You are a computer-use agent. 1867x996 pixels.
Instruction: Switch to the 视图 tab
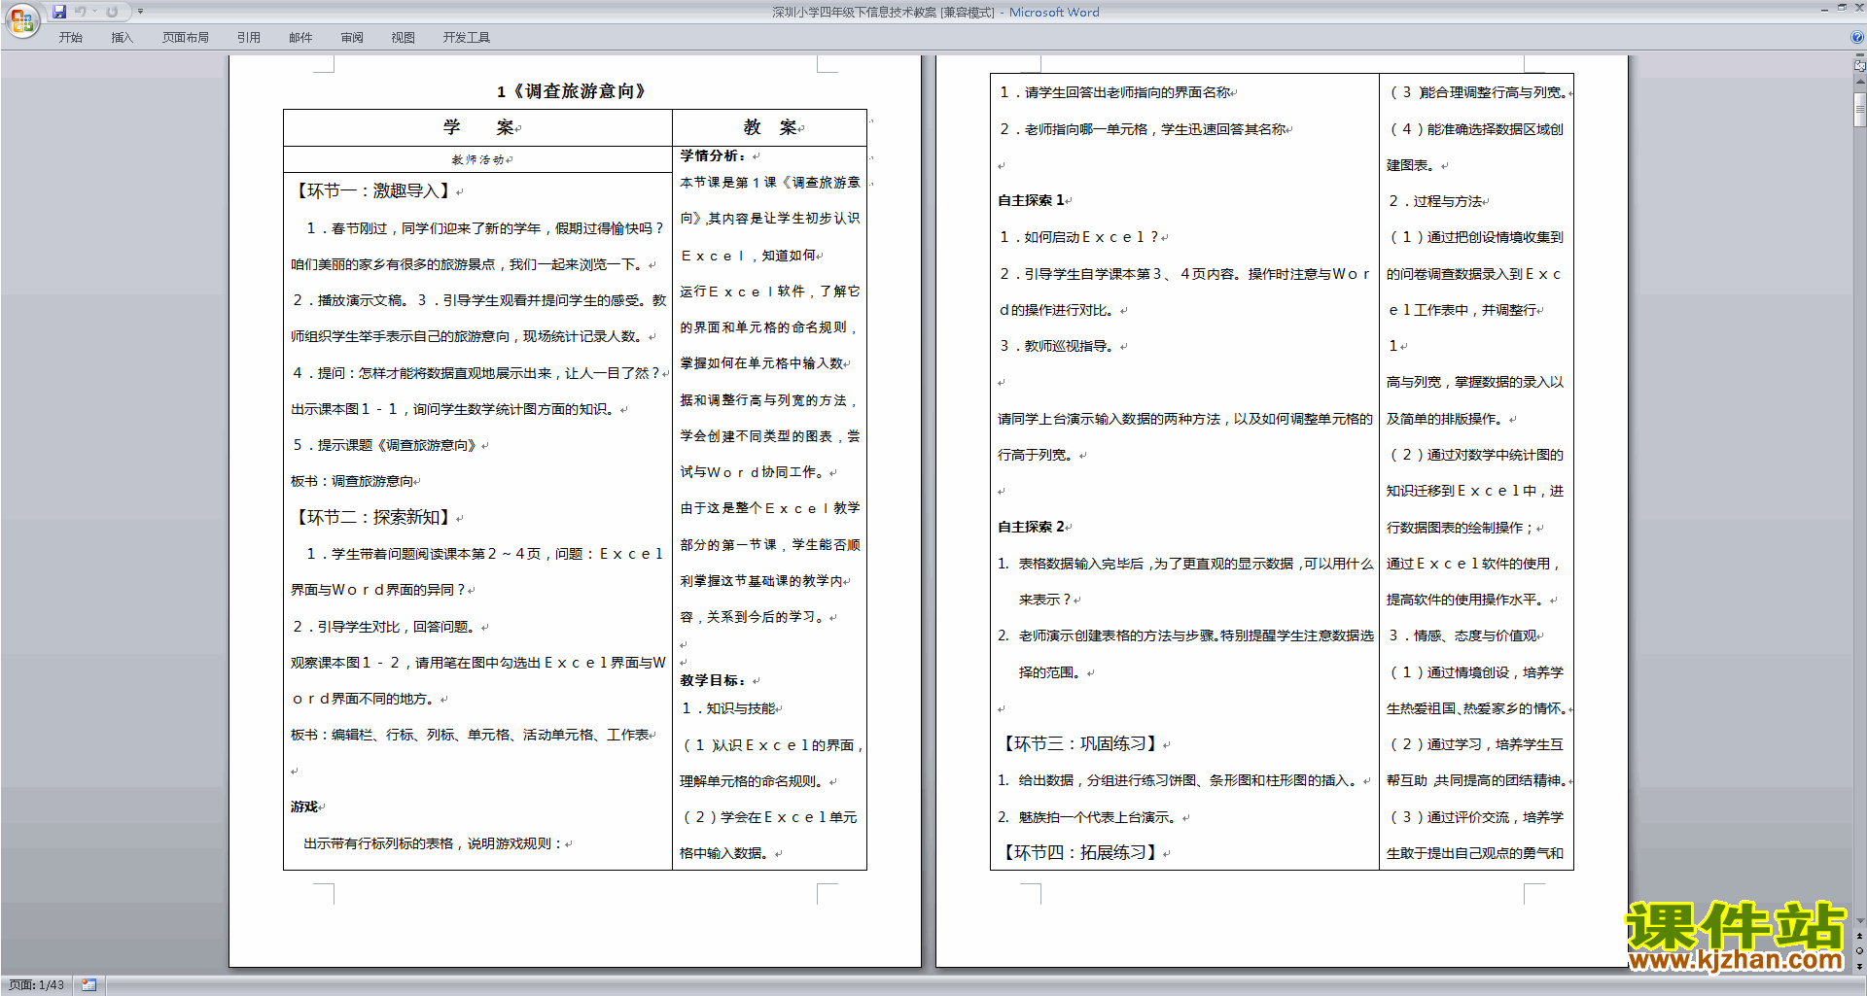(403, 38)
